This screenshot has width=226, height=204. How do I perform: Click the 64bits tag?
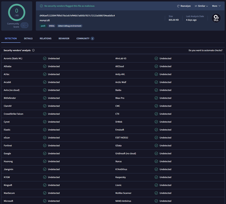tap(52, 26)
